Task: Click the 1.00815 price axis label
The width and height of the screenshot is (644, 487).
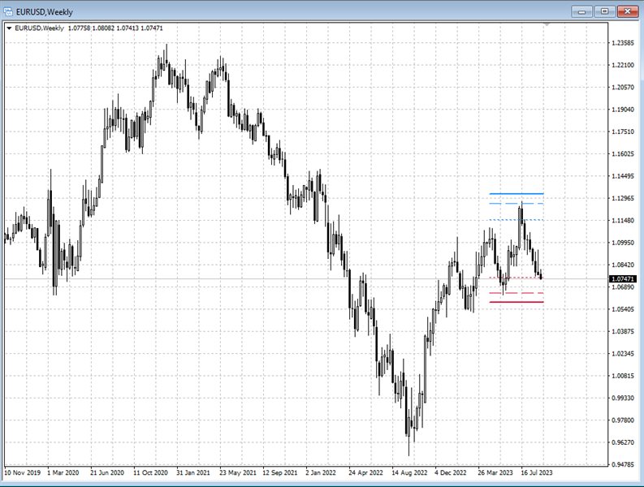Action: pyautogui.click(x=623, y=376)
